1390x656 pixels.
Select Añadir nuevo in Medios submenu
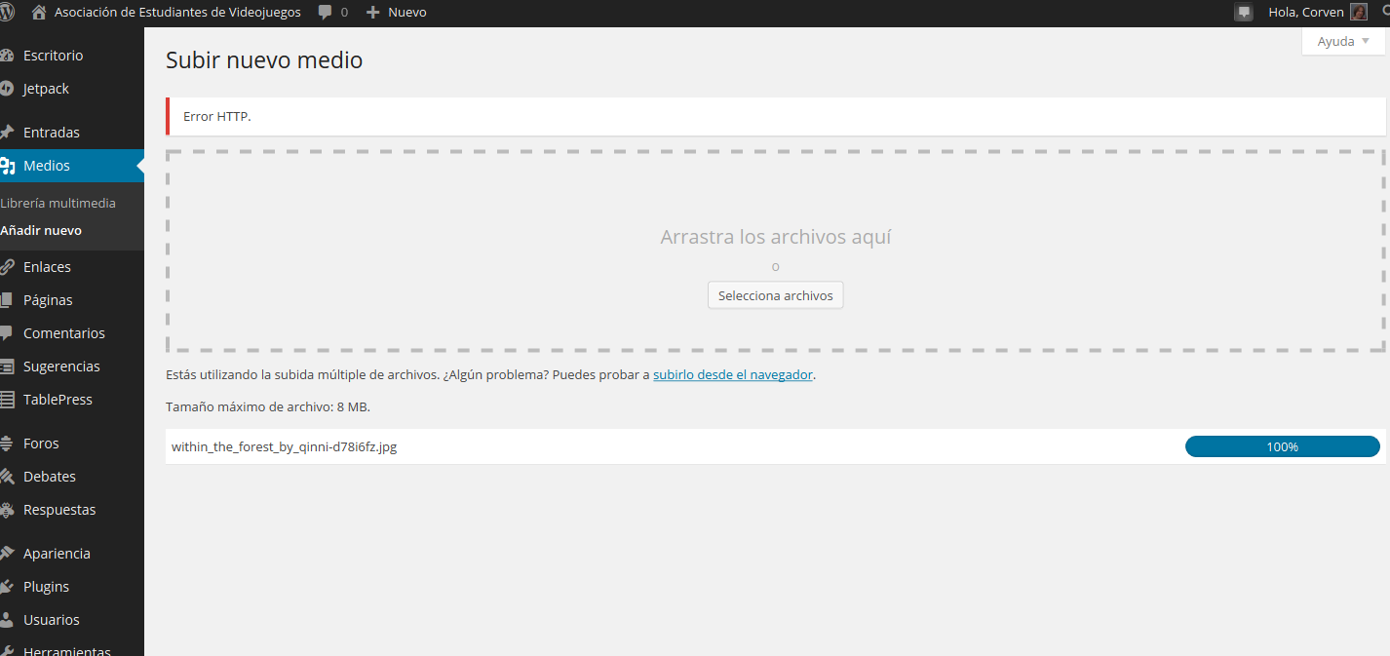point(41,231)
